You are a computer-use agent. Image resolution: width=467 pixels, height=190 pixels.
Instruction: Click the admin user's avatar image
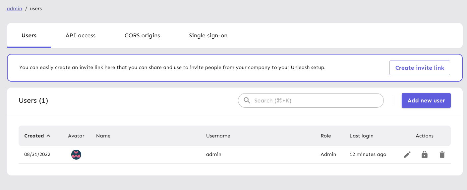click(x=76, y=155)
